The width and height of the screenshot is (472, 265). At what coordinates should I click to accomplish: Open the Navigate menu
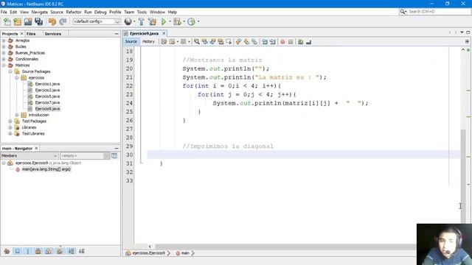coord(40,12)
